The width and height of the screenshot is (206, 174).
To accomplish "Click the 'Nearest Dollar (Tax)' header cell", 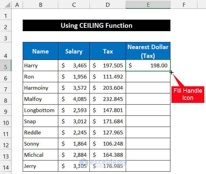I will coord(148,51).
